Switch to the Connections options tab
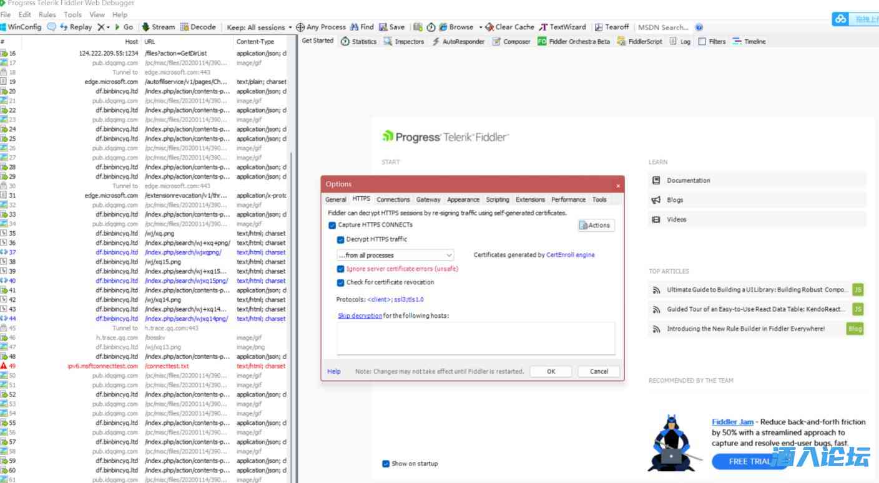879x483 pixels. (393, 199)
